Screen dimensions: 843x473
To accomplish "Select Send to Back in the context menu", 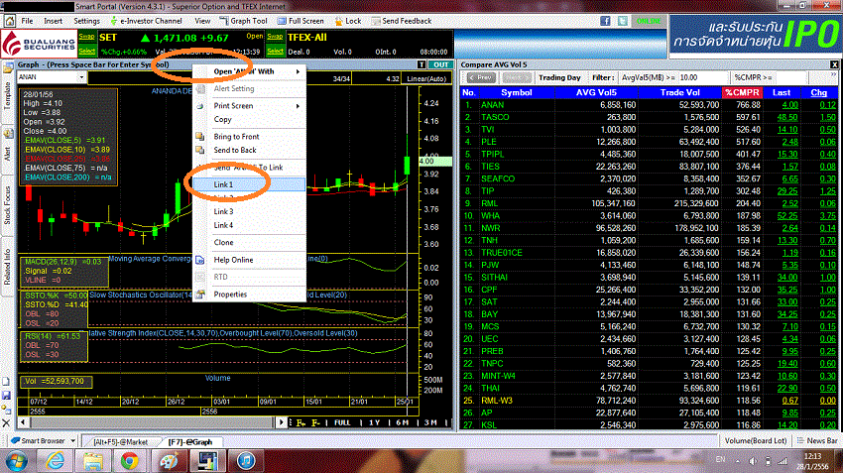I will [235, 150].
